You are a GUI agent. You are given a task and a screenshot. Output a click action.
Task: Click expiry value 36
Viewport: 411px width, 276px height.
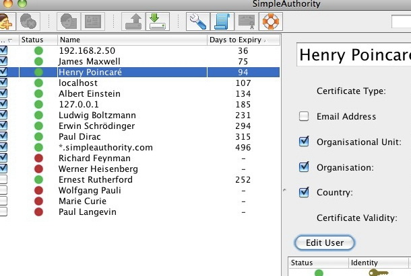click(243, 51)
